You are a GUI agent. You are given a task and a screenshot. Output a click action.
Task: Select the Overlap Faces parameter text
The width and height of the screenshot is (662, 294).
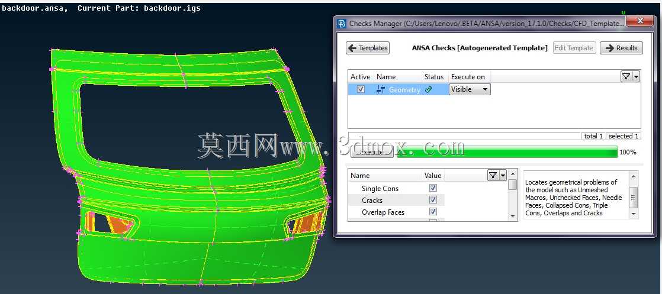click(383, 212)
